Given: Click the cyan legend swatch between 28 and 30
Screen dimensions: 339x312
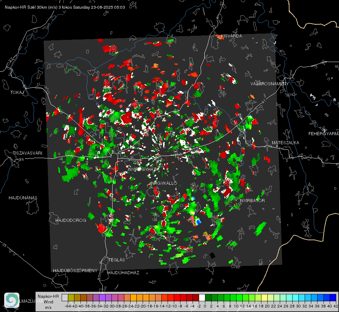Looking at the screenshot, I should [x=296, y=297].
